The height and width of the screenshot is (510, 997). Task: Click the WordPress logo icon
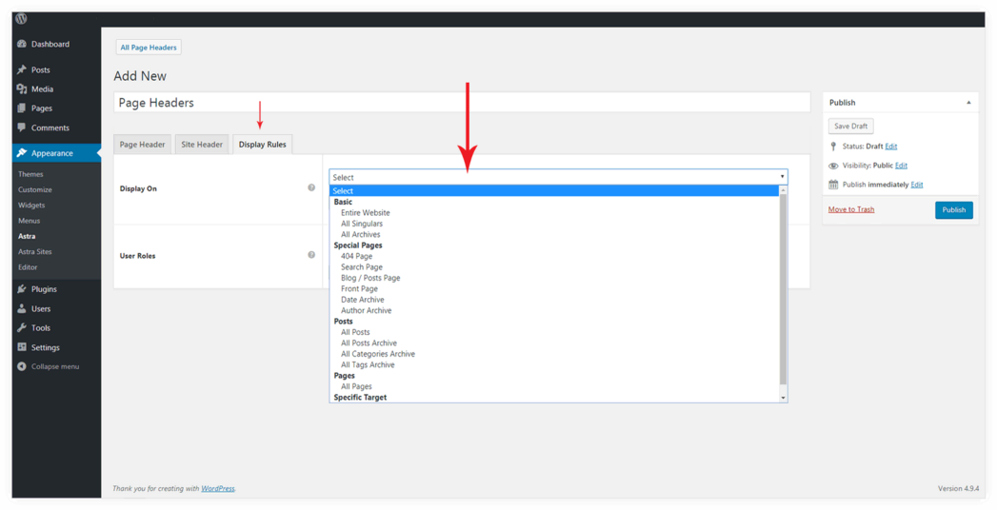click(x=21, y=19)
